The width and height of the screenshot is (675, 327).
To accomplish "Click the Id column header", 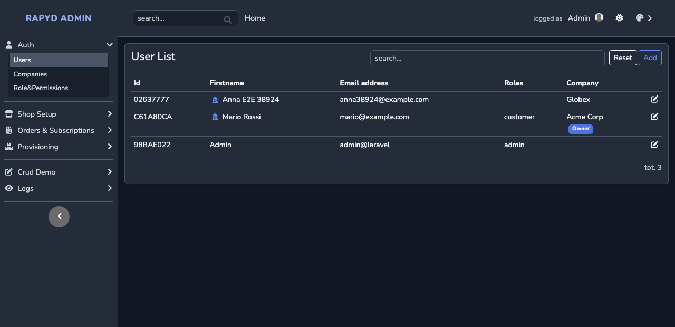I will coord(137,83).
